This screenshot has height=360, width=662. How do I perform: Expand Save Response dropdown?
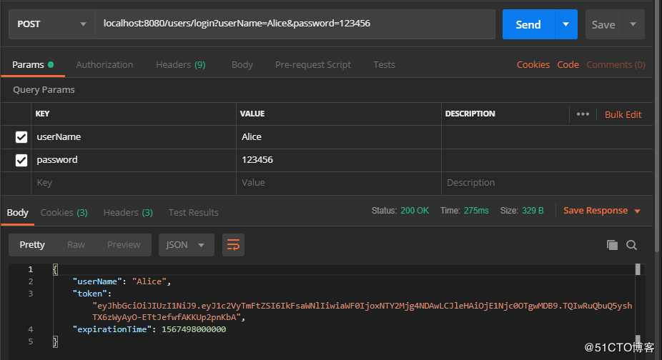click(x=638, y=211)
